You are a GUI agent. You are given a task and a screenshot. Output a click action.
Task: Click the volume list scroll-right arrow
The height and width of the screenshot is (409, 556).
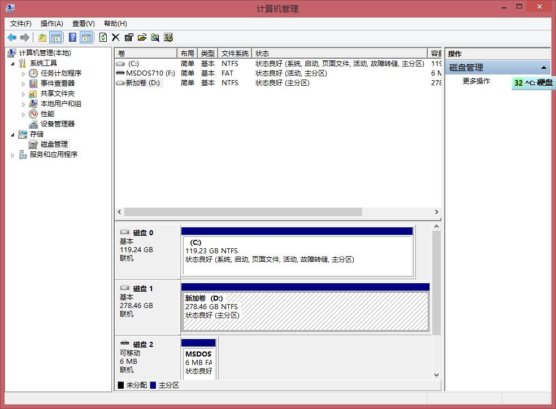point(437,212)
